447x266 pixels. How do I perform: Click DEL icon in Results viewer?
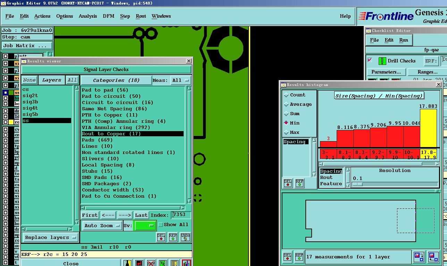[161, 237]
